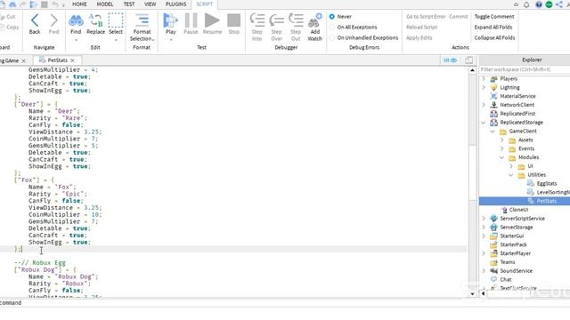Switch to the SCRIPT ribbon tab
Screen dimensions: 570x320
tap(204, 4)
